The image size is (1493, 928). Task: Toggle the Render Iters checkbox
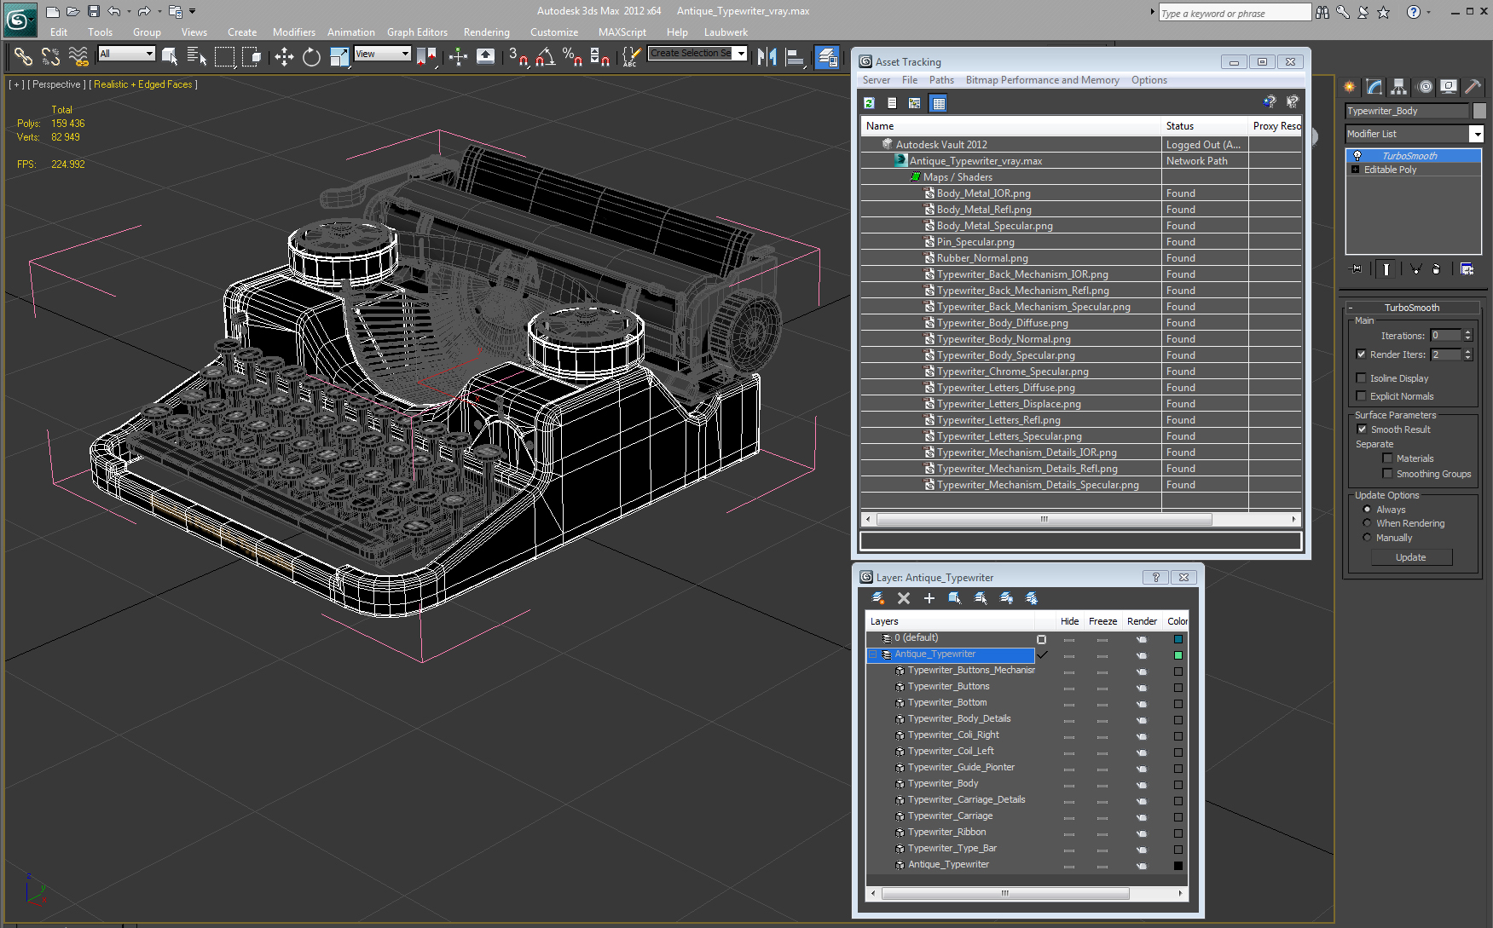pyautogui.click(x=1361, y=354)
